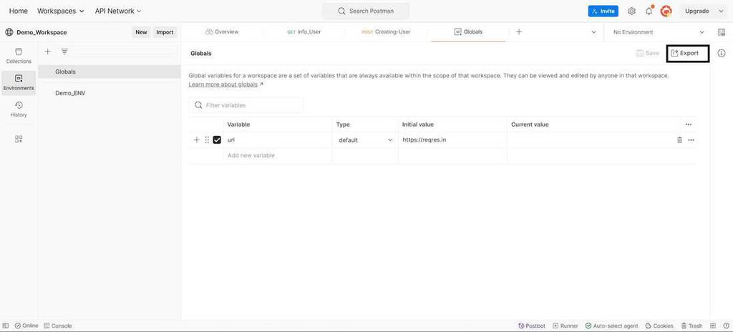This screenshot has height=332, width=733.
Task: Click the Upgrade button
Action: (697, 11)
